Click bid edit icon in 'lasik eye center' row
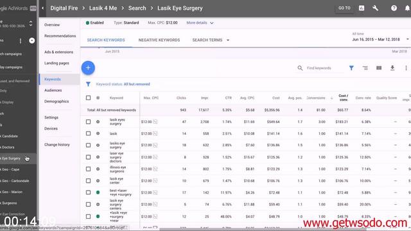The width and height of the screenshot is (411, 231). tap(155, 181)
